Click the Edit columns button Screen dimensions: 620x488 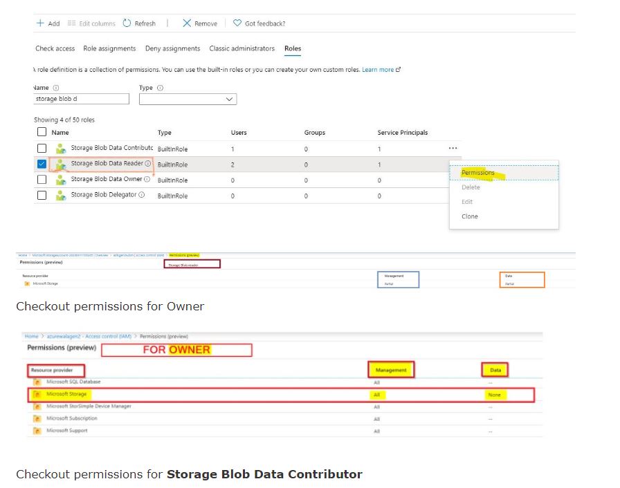(91, 24)
